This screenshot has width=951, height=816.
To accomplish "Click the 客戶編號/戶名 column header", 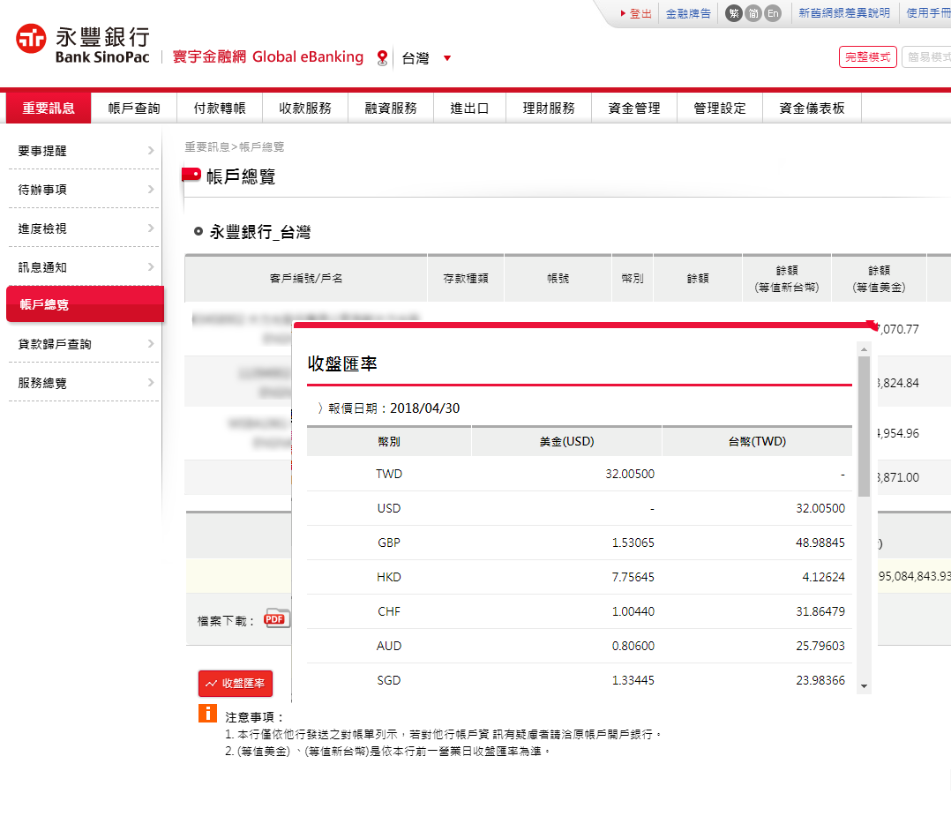I will click(x=305, y=279).
